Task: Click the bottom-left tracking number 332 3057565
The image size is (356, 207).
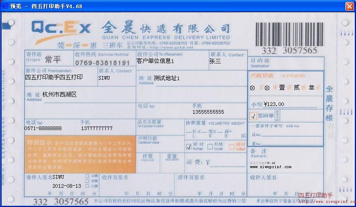Action: pyautogui.click(x=61, y=202)
